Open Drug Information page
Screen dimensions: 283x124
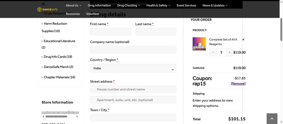99,5
